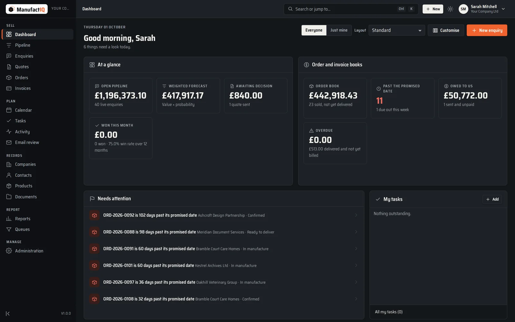The width and height of the screenshot is (515, 322).
Task: Open Orders from sidebar
Action: [37, 78]
